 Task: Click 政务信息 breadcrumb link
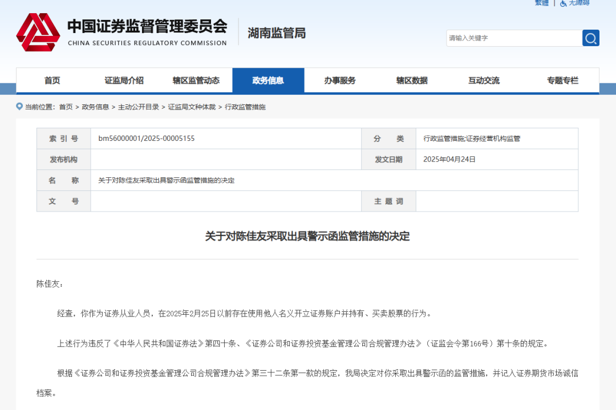click(x=95, y=107)
